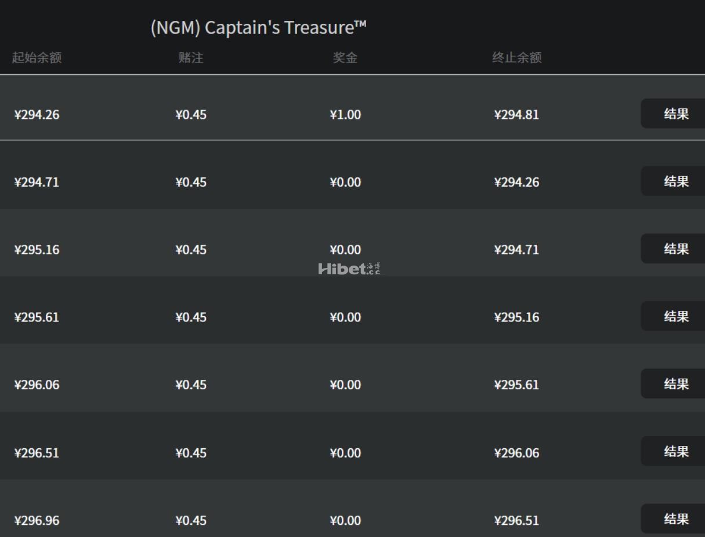Select the 终止余额 column header
705x537 pixels.
516,57
